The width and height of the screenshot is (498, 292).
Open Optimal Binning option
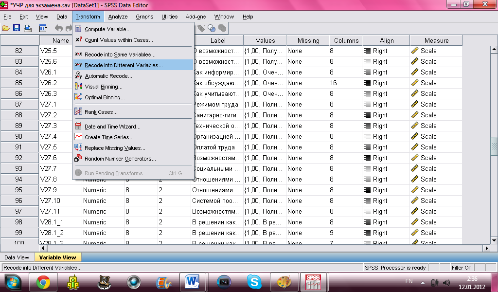(x=133, y=97)
